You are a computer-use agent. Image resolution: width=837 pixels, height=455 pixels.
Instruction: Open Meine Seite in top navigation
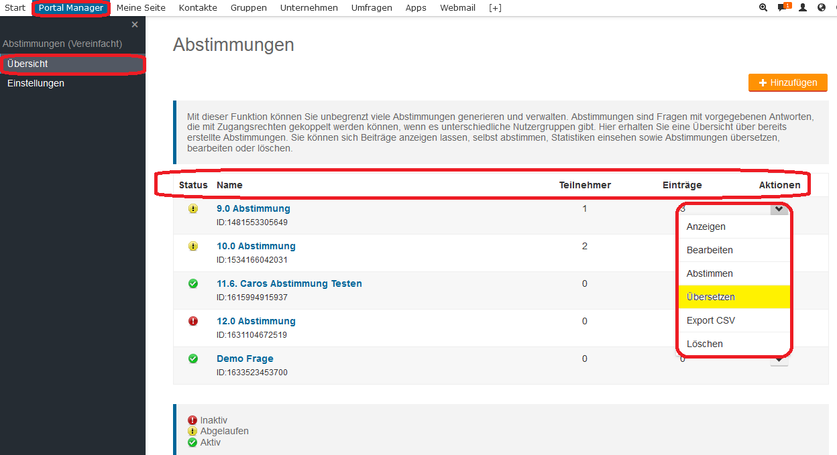pyautogui.click(x=141, y=8)
